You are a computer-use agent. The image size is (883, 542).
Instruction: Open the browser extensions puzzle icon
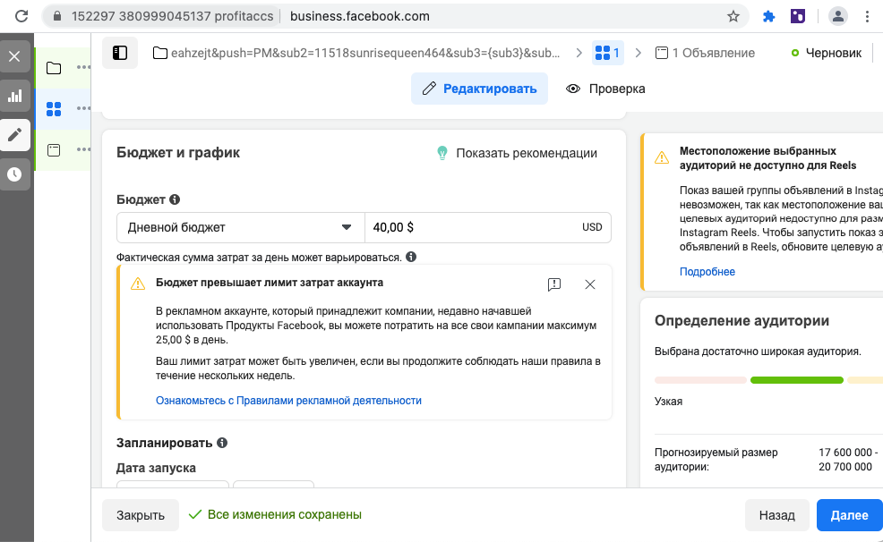(x=768, y=16)
